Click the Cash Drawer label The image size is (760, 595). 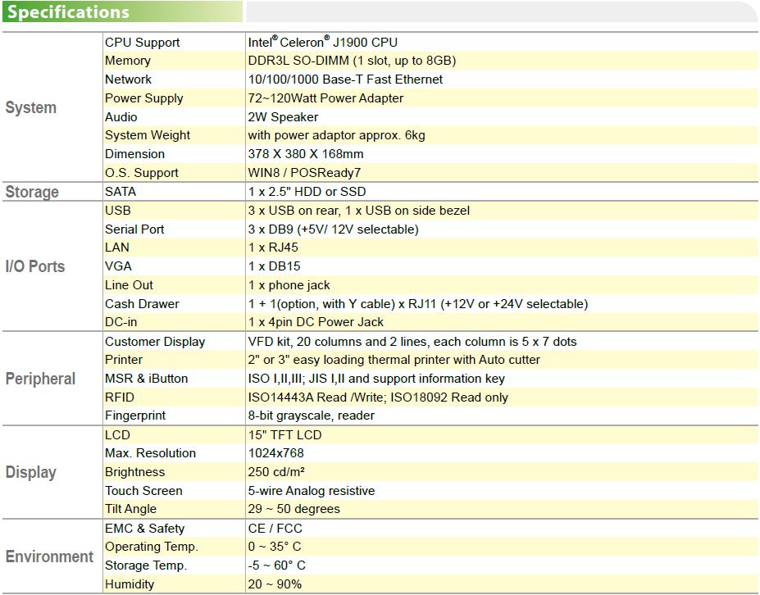pos(142,304)
